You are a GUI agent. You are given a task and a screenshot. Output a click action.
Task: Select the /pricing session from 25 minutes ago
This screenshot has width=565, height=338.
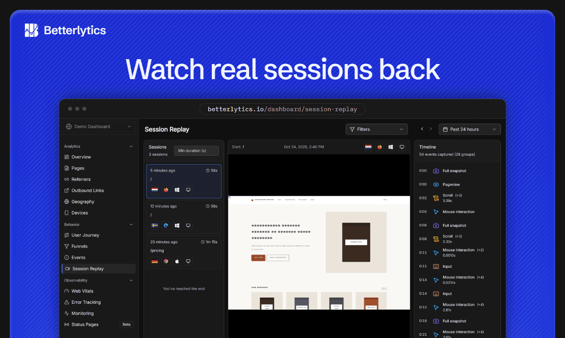point(184,252)
